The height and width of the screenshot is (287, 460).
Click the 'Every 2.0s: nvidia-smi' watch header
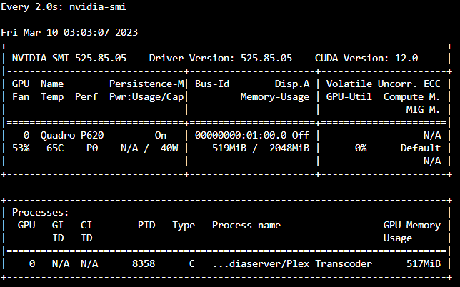[64, 6]
